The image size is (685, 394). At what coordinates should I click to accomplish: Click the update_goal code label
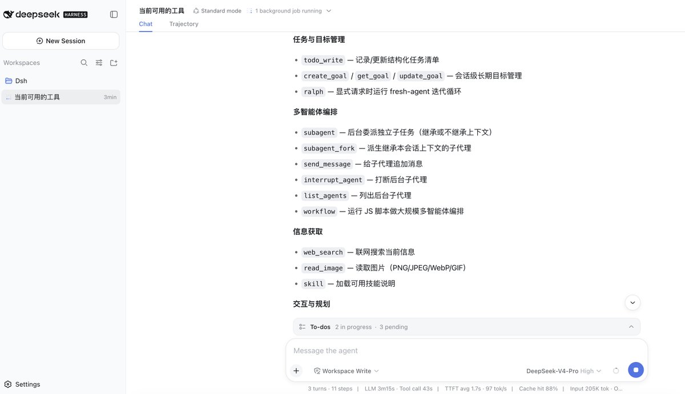[421, 76]
